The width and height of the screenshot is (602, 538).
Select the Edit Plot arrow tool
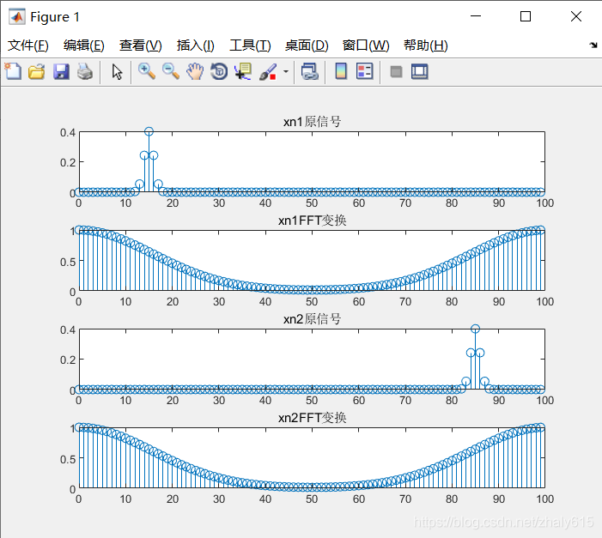[117, 72]
